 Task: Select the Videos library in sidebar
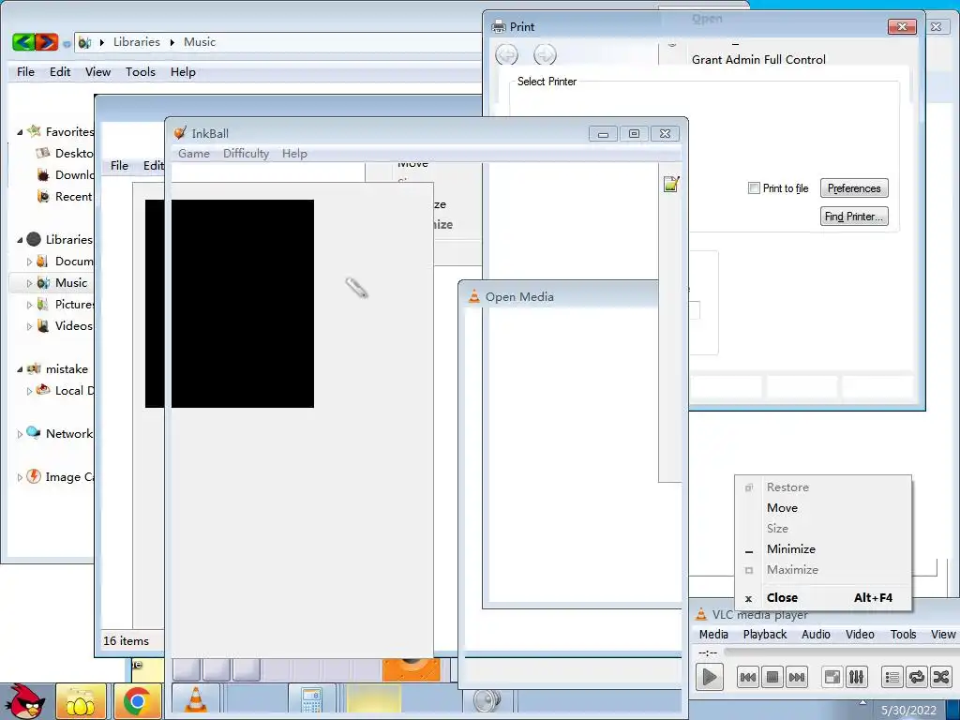(65, 325)
